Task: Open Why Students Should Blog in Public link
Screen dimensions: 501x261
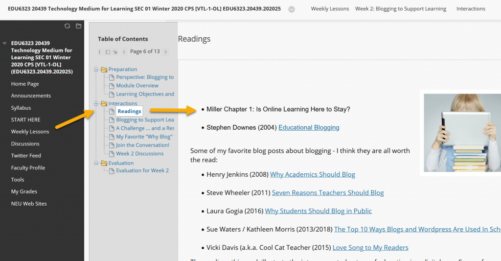Action: pos(318,211)
